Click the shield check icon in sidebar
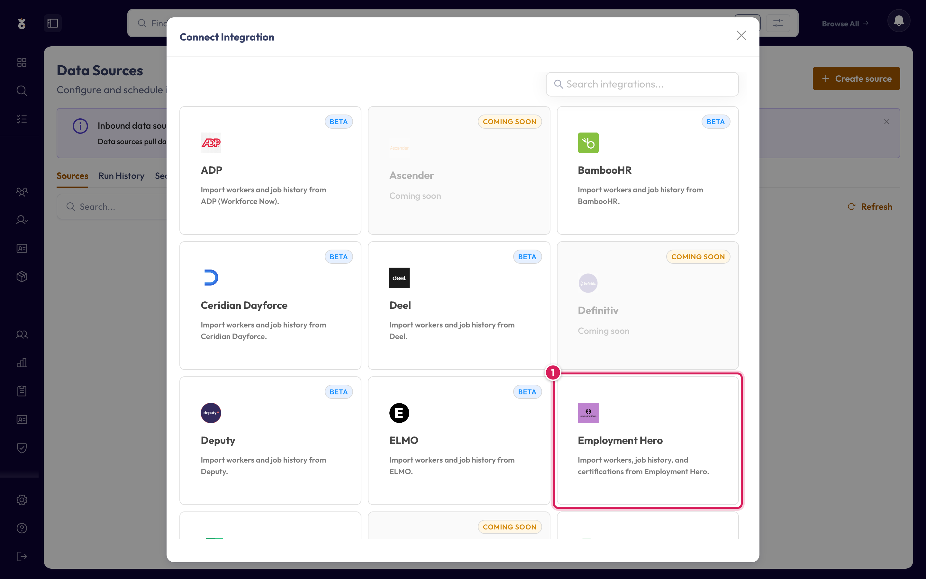This screenshot has width=926, height=579. 22,448
